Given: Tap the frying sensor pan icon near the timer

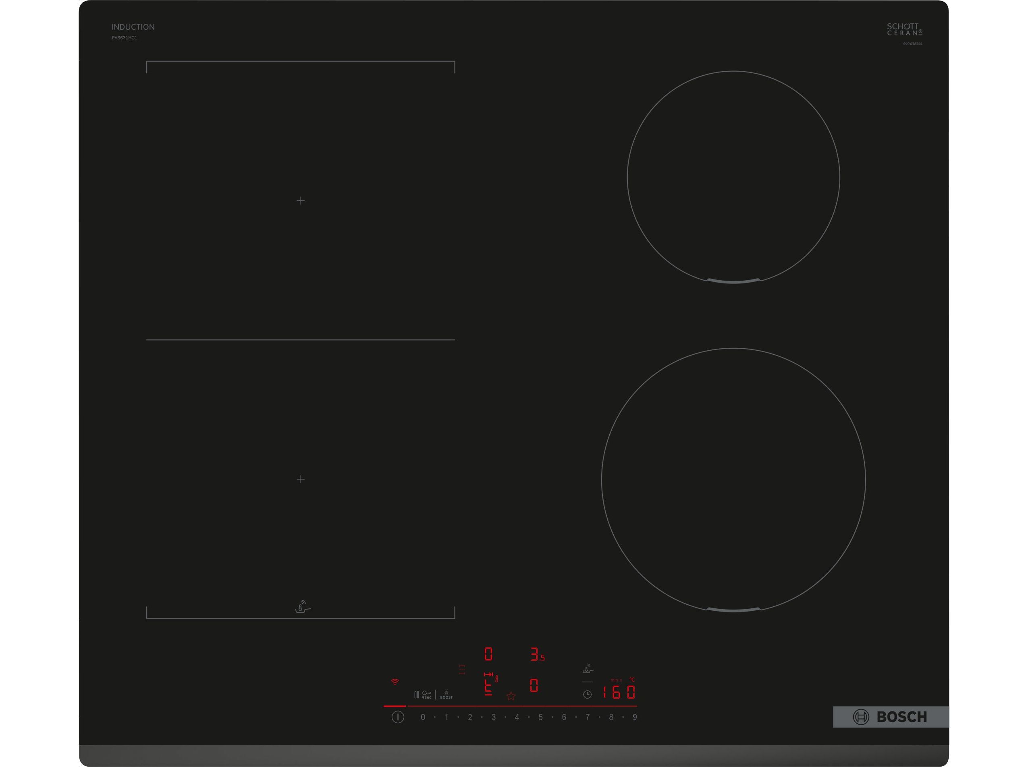Looking at the screenshot, I should (588, 669).
